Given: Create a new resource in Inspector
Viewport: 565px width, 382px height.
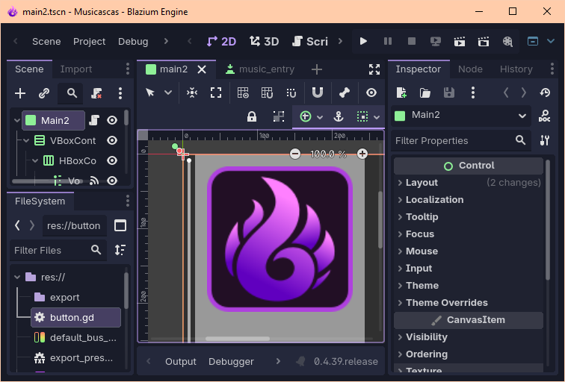Looking at the screenshot, I should coord(401,93).
